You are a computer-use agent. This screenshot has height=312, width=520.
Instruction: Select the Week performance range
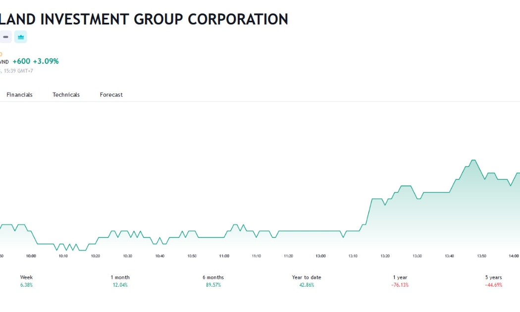coord(27,281)
